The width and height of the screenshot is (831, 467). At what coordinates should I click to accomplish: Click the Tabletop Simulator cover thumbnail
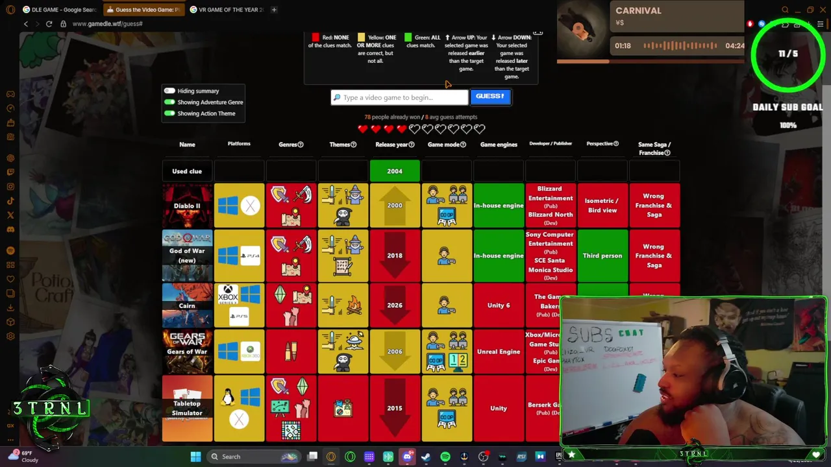tap(187, 408)
